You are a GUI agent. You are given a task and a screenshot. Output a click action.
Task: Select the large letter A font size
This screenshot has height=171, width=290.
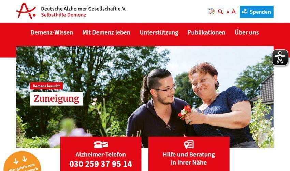[234, 12]
